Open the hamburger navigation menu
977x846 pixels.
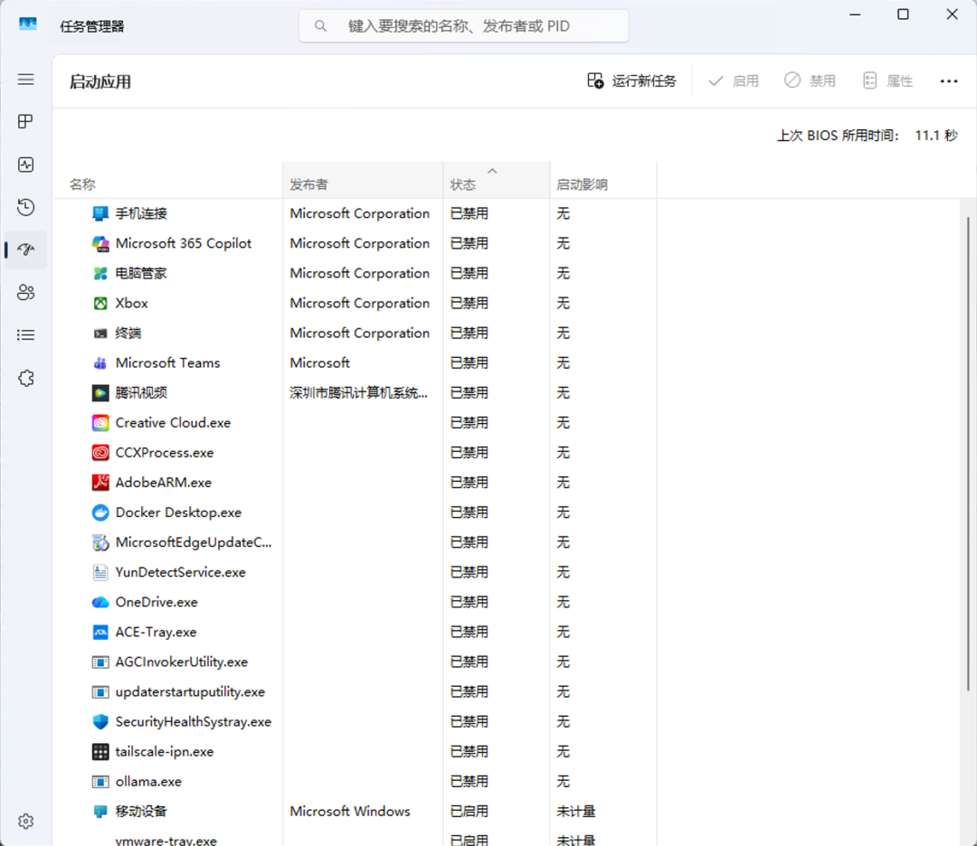pyautogui.click(x=25, y=80)
